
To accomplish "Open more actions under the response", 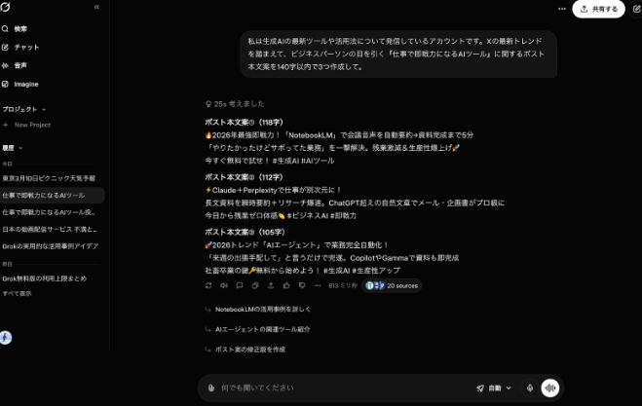I will pyautogui.click(x=318, y=285).
